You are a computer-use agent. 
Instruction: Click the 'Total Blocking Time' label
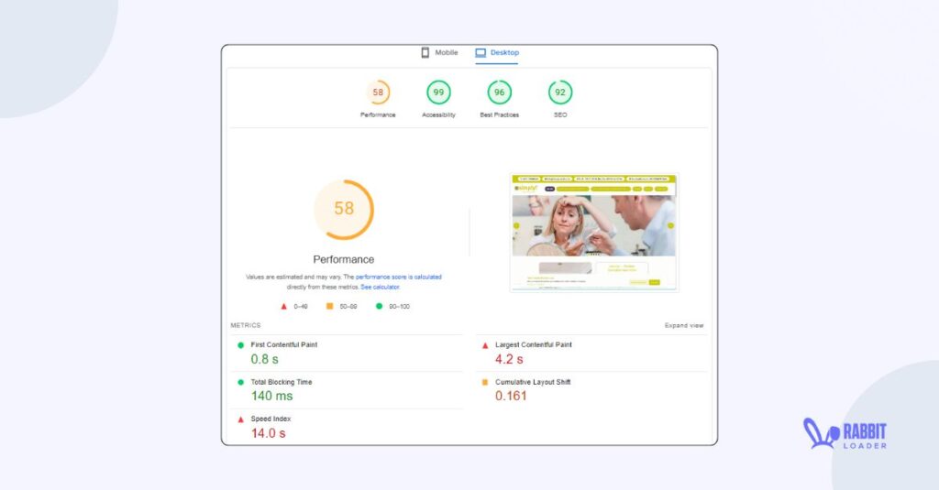pos(282,382)
